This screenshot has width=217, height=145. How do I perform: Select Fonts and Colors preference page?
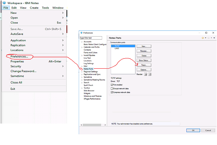click(x=91, y=52)
